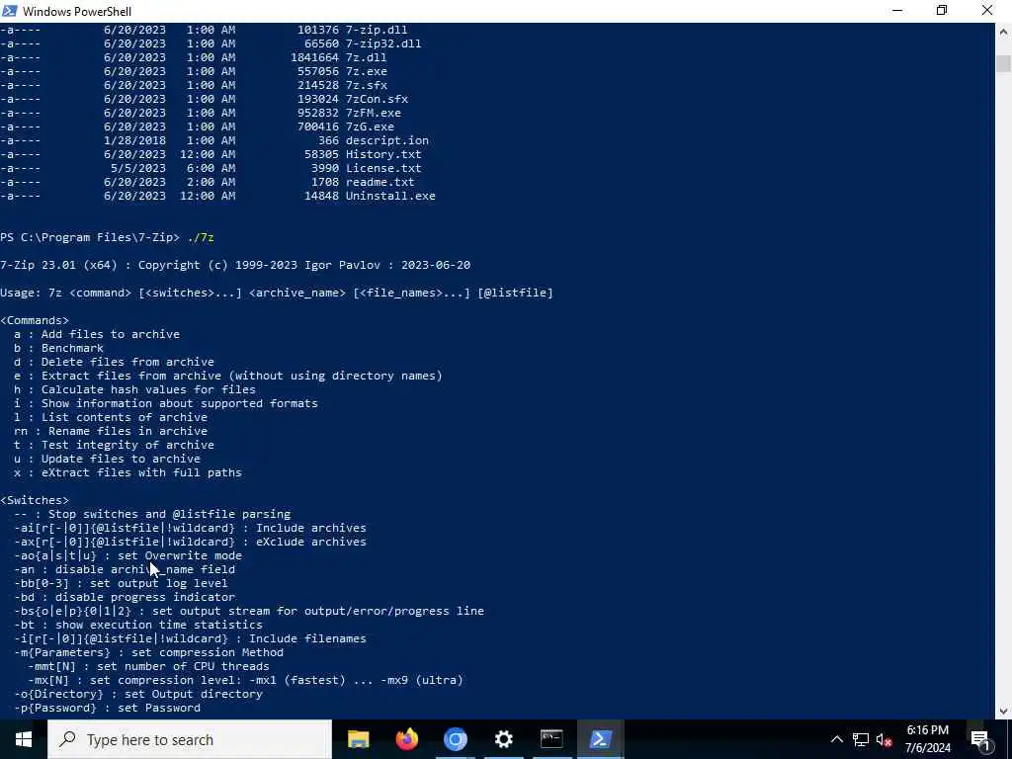1012x759 pixels.
Task: Click the file name 7z.exe
Action: pos(366,71)
